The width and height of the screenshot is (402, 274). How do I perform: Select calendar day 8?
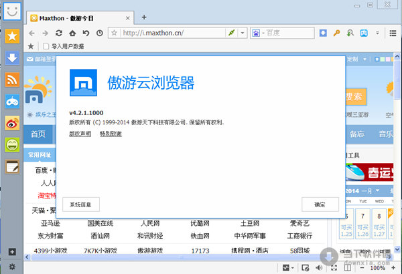point(379,224)
